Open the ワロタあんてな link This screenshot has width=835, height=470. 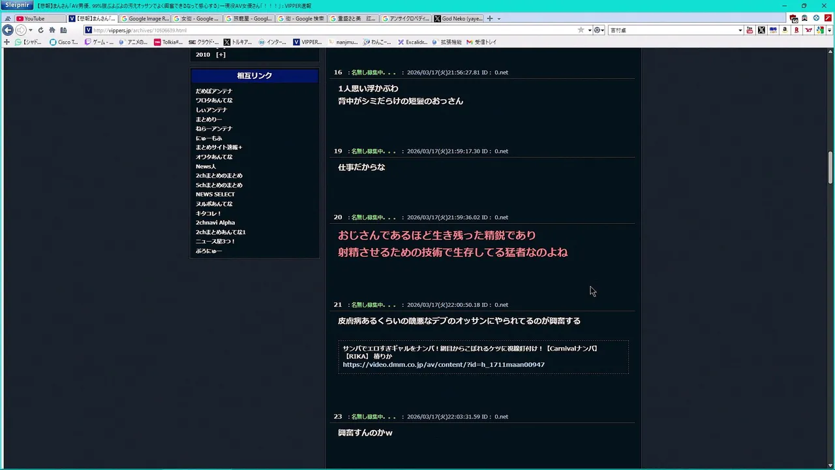point(214,101)
